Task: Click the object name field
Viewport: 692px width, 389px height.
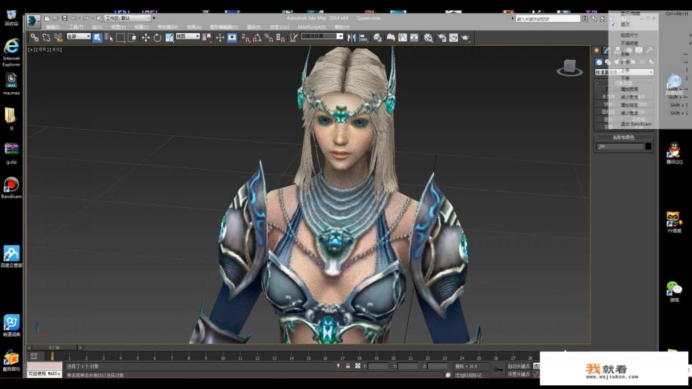Action: pos(620,146)
